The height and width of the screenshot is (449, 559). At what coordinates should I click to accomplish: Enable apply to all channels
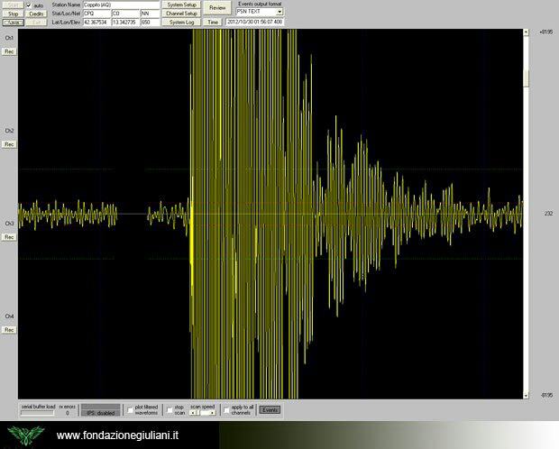click(x=226, y=409)
